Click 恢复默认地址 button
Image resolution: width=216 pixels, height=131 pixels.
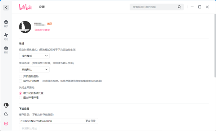[x=30, y=128]
